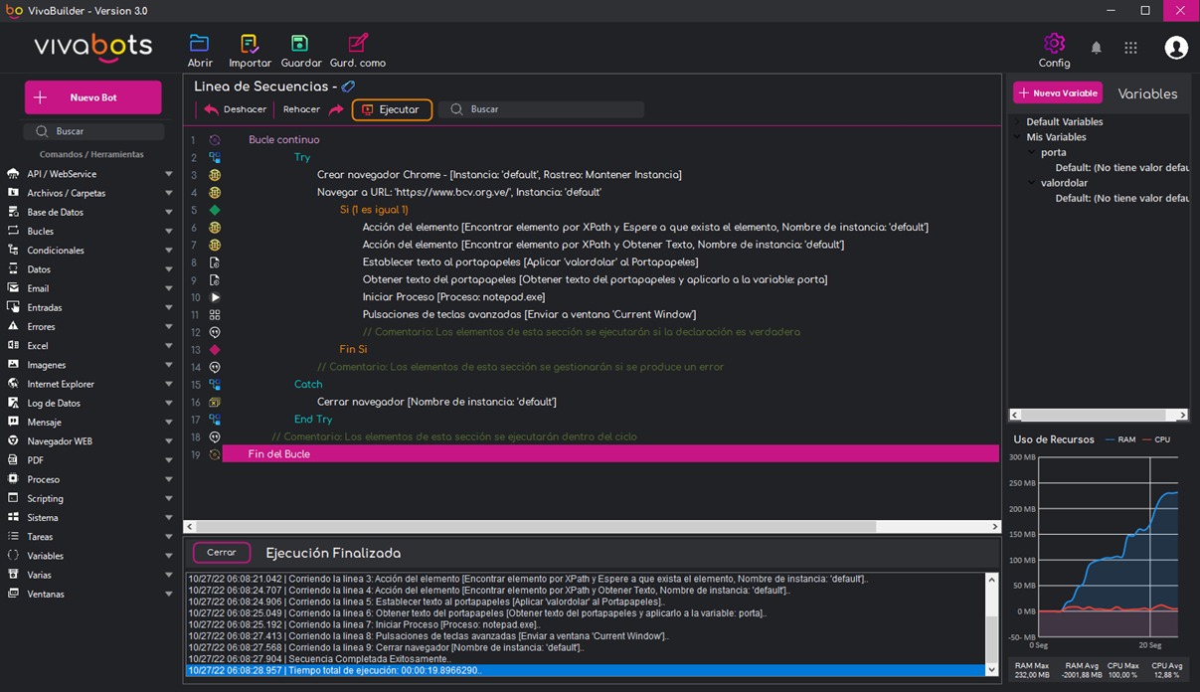Click the Importar toolbar icon
Viewport: 1200px width, 692px height.
point(250,44)
